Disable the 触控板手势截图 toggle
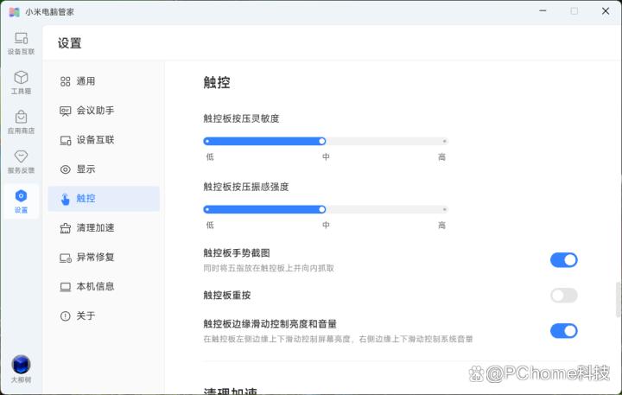 tap(563, 260)
